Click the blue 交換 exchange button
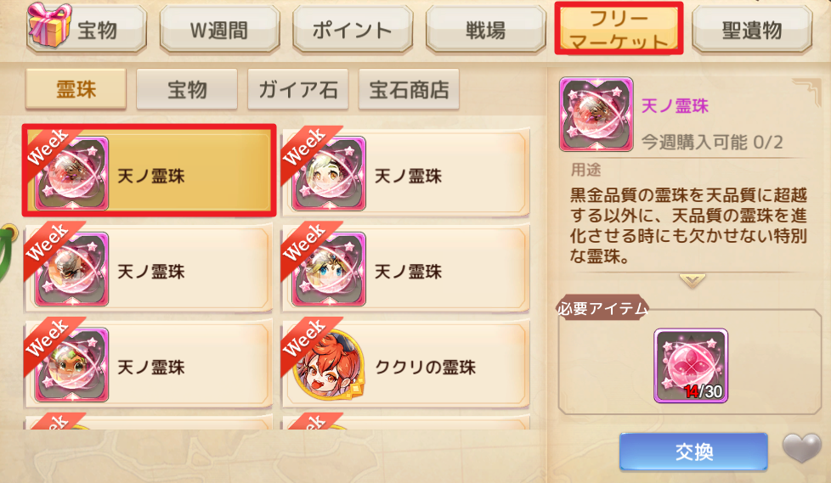 pyautogui.click(x=693, y=452)
